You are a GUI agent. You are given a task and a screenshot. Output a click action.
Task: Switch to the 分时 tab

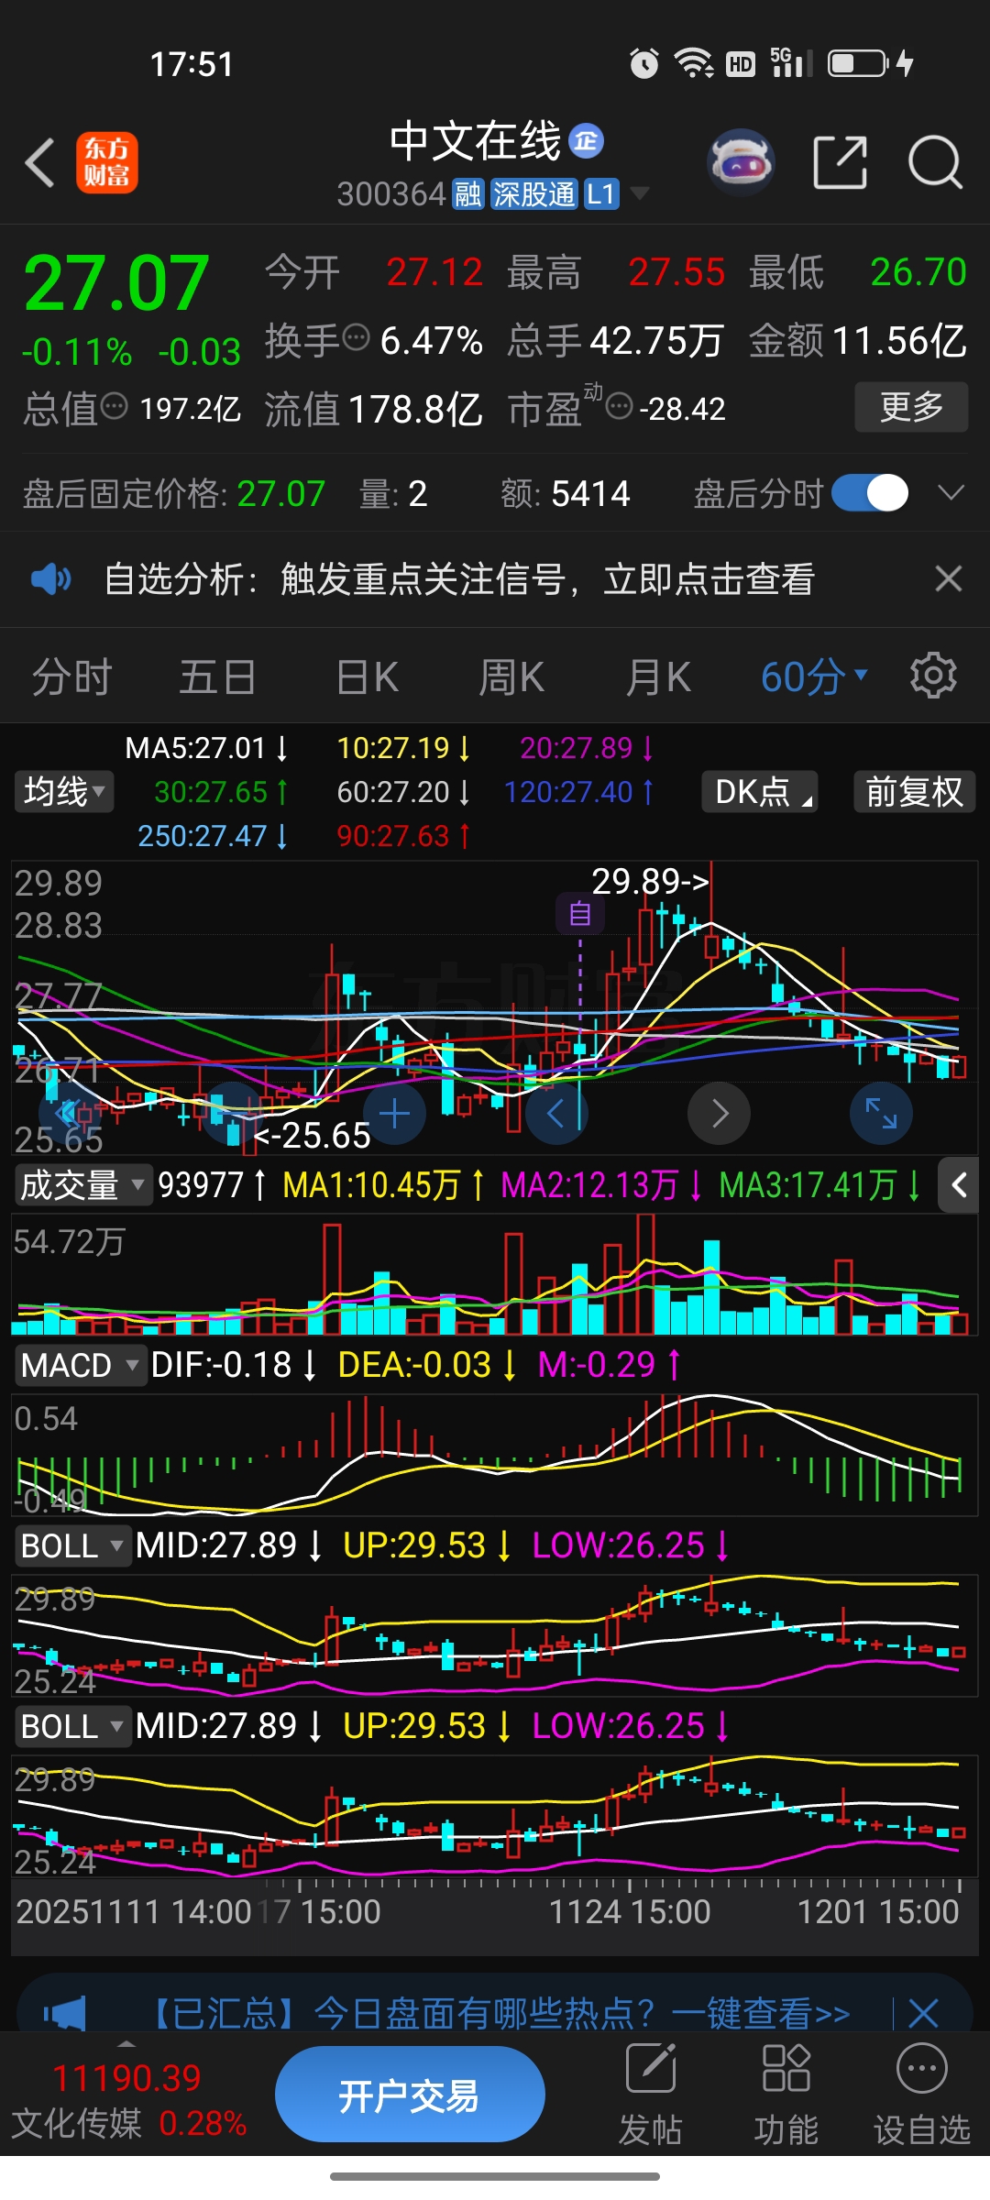click(x=71, y=677)
